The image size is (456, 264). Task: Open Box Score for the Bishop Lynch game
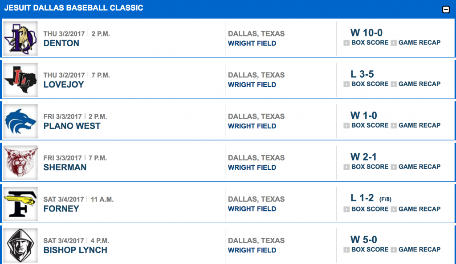pyautogui.click(x=370, y=249)
